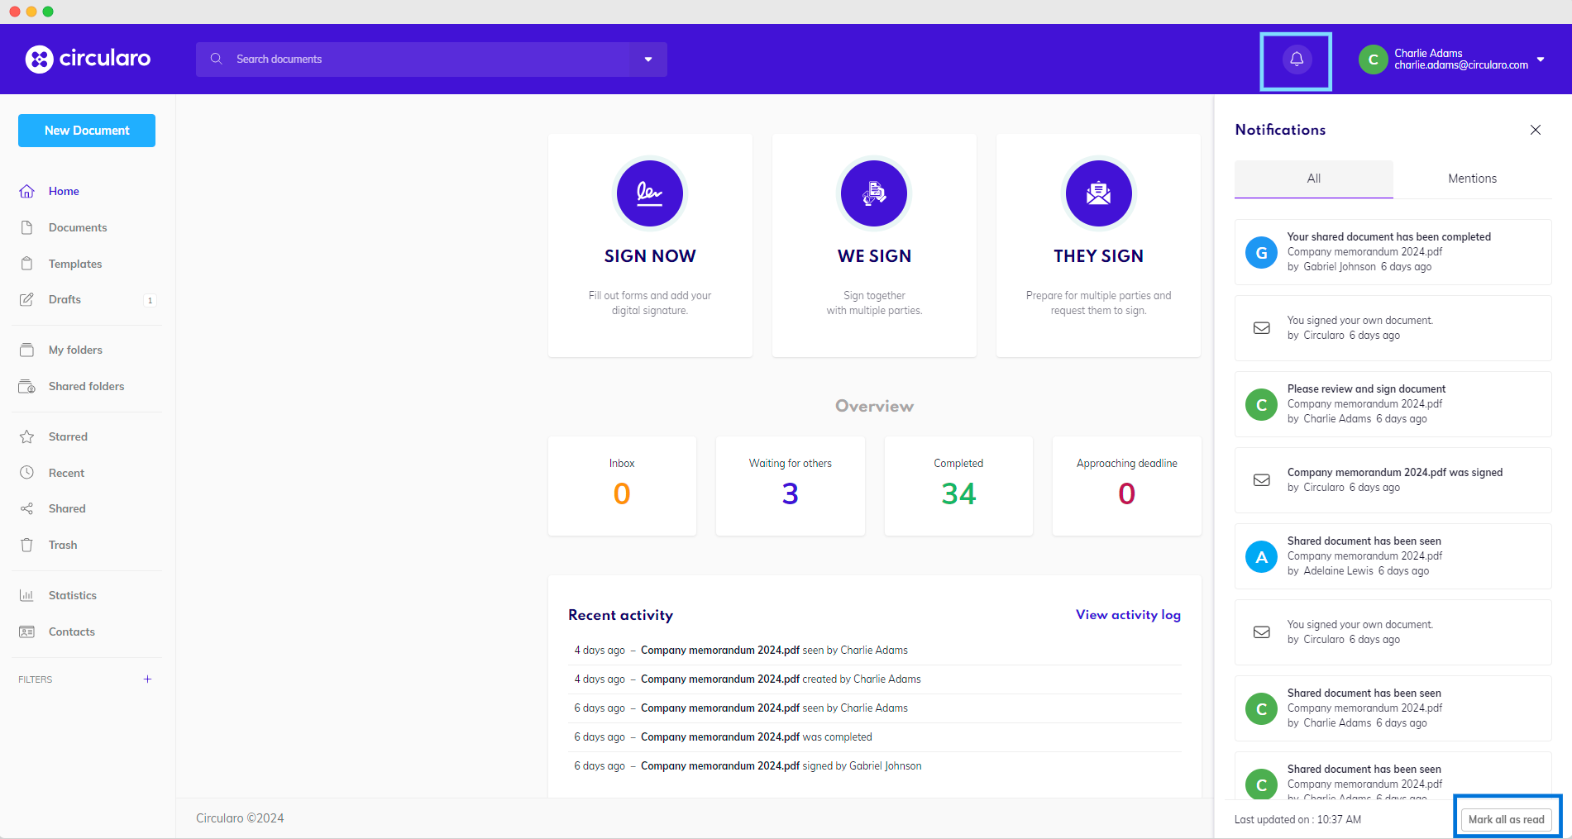Expand the Charlie Adams account menu
This screenshot has height=839, width=1572.
pos(1540,60)
